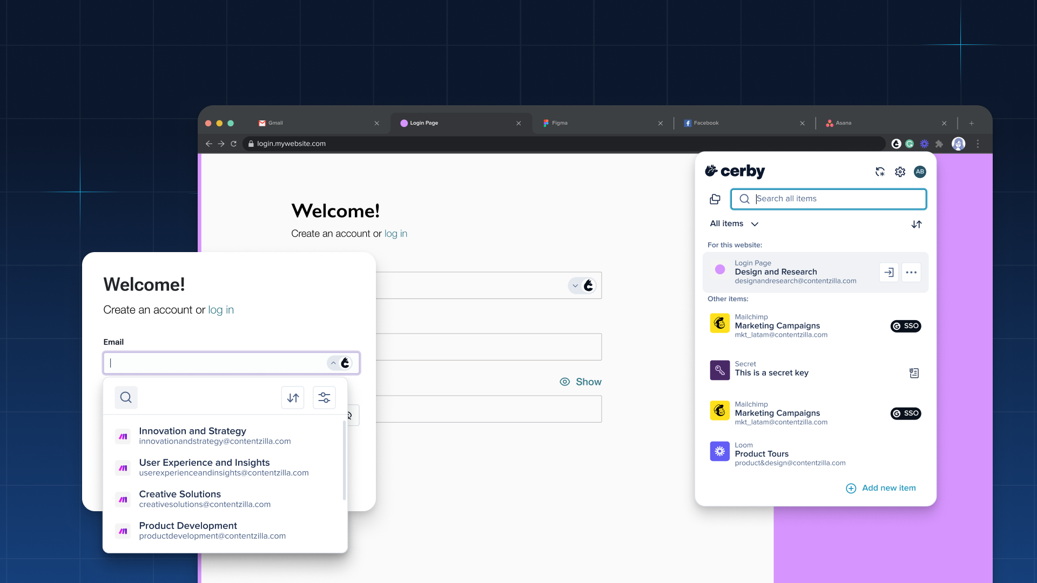Sort items in Cerby popup panel
The width and height of the screenshot is (1037, 583).
917,224
